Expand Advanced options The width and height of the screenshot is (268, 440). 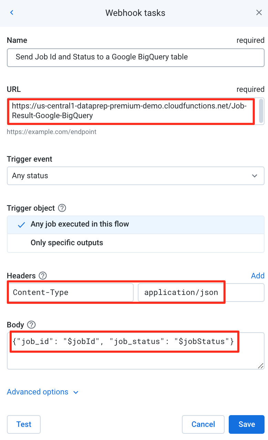click(43, 392)
